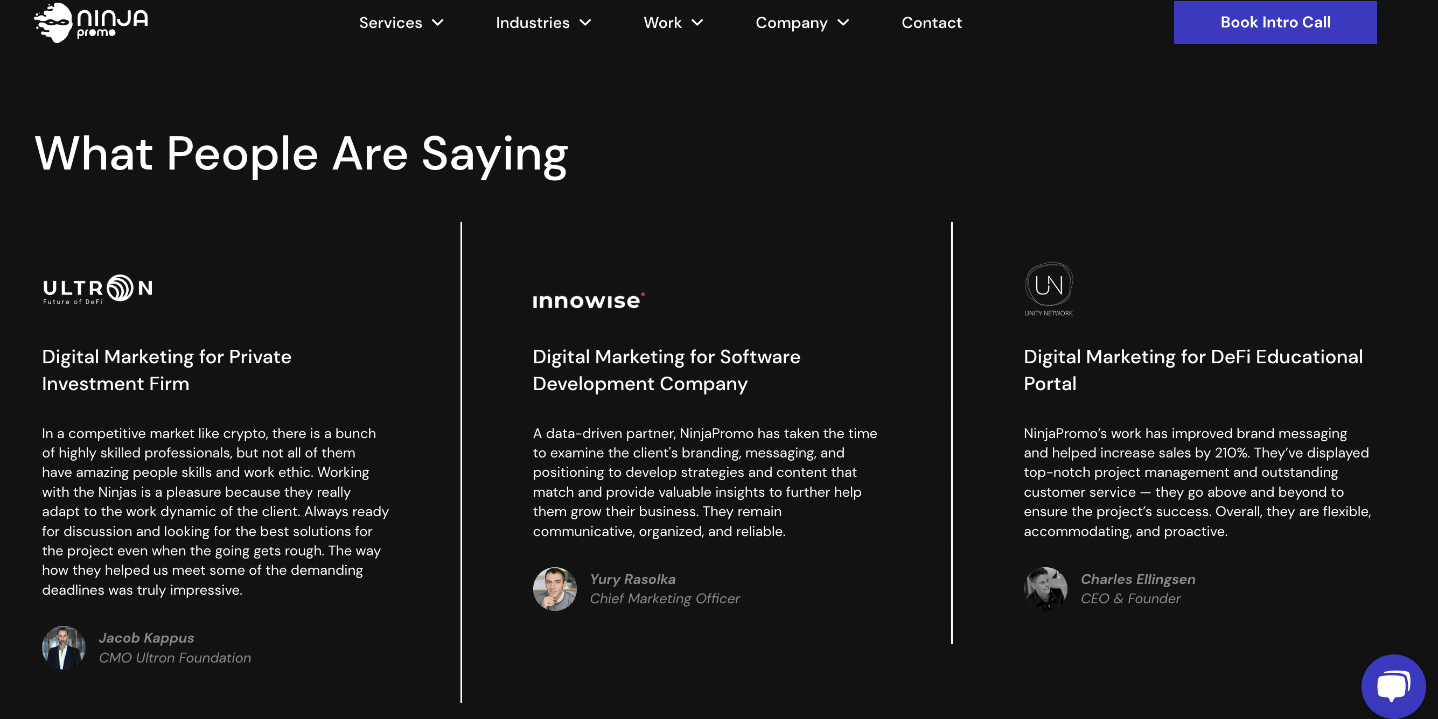
Task: Click the name Yury Rasolka
Action: click(x=632, y=579)
